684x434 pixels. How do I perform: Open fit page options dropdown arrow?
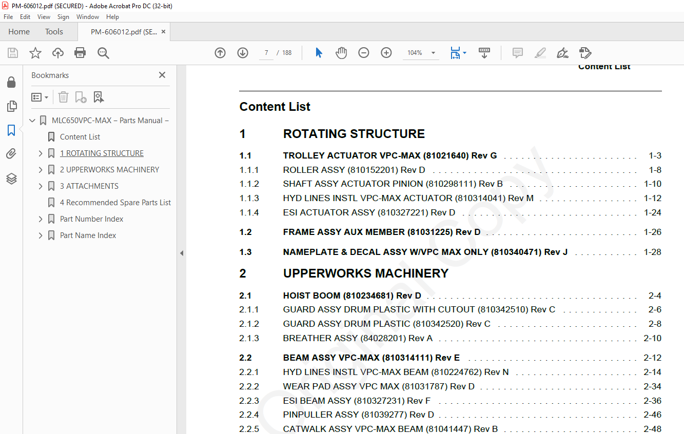464,53
